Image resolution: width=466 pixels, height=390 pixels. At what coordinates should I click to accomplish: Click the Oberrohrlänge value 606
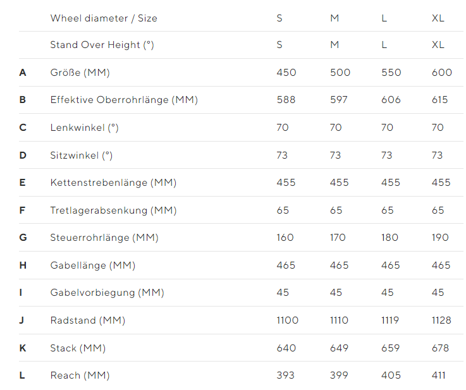click(x=391, y=100)
